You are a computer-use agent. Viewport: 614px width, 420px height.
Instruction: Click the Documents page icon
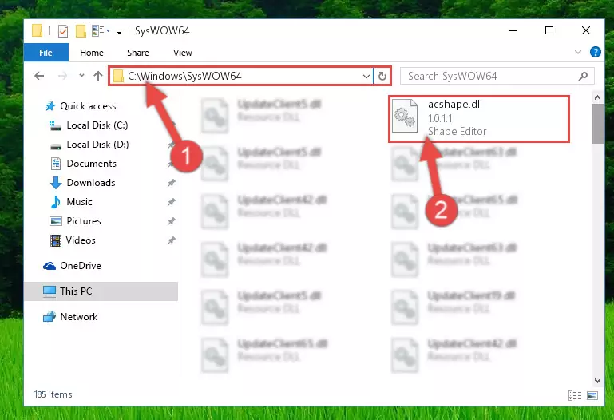pos(56,164)
